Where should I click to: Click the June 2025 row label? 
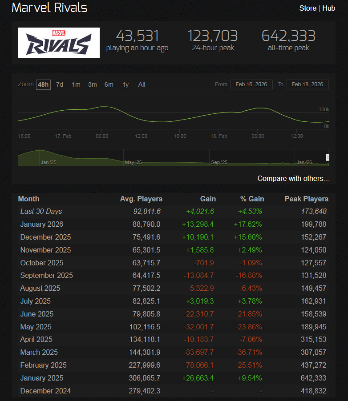tap(37, 314)
